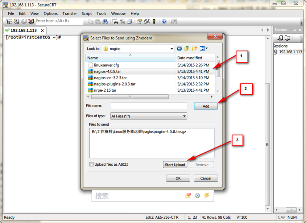Open the Window menu
This screenshot has width=306, height=223.
click(x=118, y=13)
